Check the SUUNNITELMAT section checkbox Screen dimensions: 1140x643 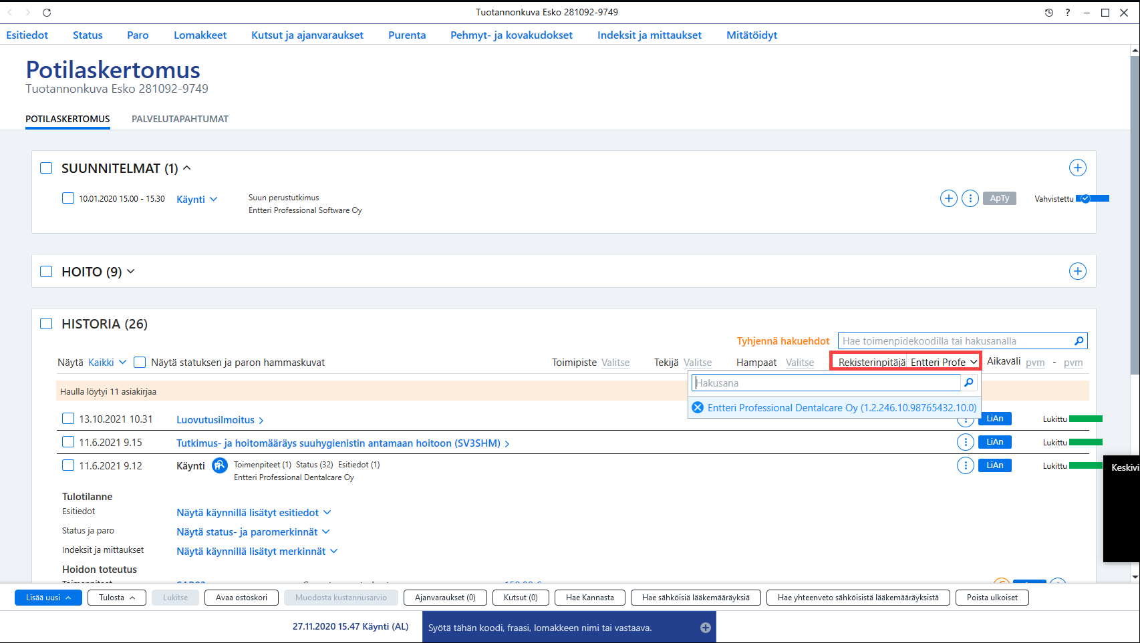pyautogui.click(x=46, y=168)
